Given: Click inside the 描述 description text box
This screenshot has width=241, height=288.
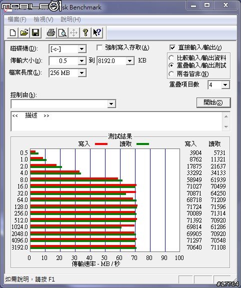Looking at the screenshot, I should tap(116, 121).
